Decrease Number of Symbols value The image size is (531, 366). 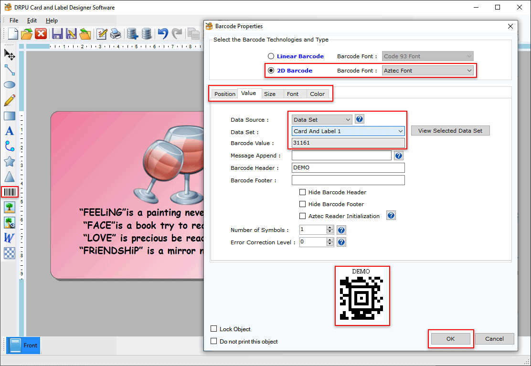[x=330, y=232]
